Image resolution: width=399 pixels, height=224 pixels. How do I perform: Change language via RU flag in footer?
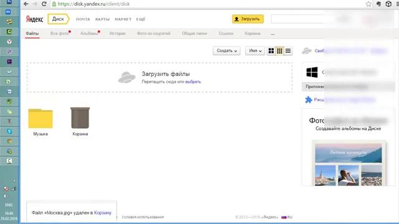[x=287, y=217]
